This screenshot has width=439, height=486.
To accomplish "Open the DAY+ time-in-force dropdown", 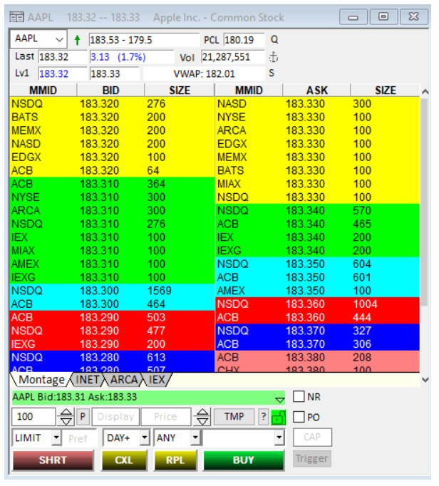I will coord(145,438).
